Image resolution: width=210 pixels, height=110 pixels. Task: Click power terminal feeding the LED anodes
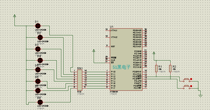click(14, 16)
